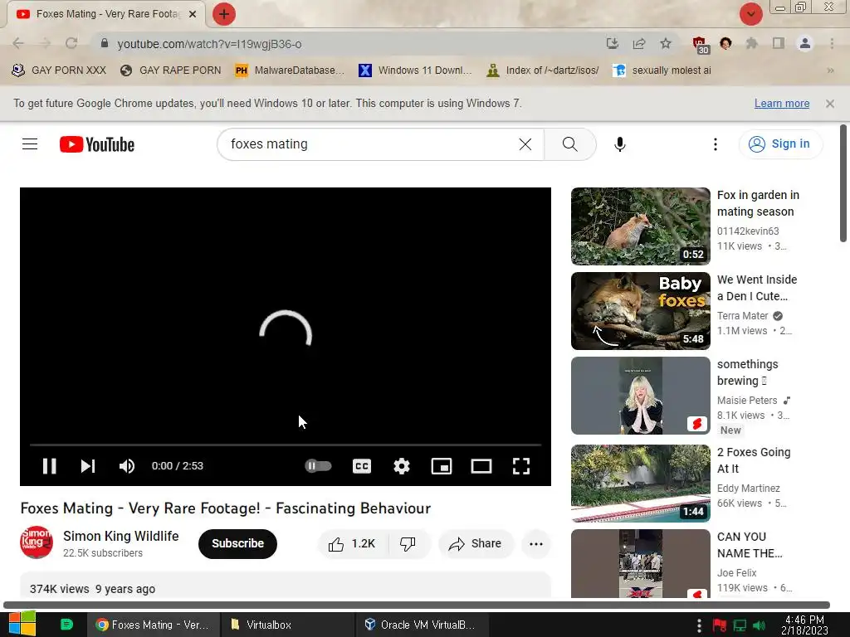Viewport: 850px width, 637px height.
Task: Share this page using the address bar share icon
Action: pyautogui.click(x=639, y=43)
